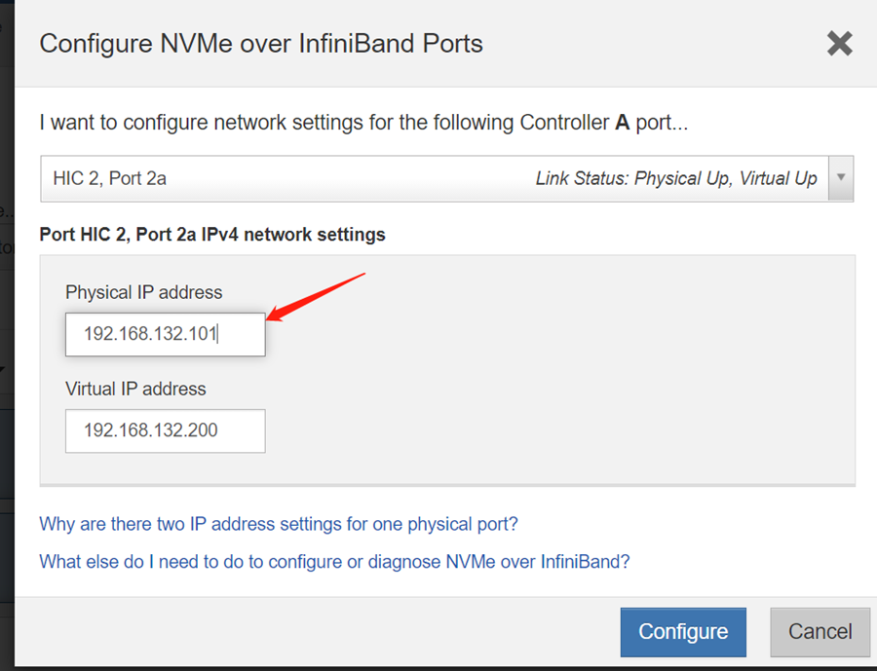The height and width of the screenshot is (671, 877).
Task: Select the Link Status text in port dropdown
Action: coord(676,178)
